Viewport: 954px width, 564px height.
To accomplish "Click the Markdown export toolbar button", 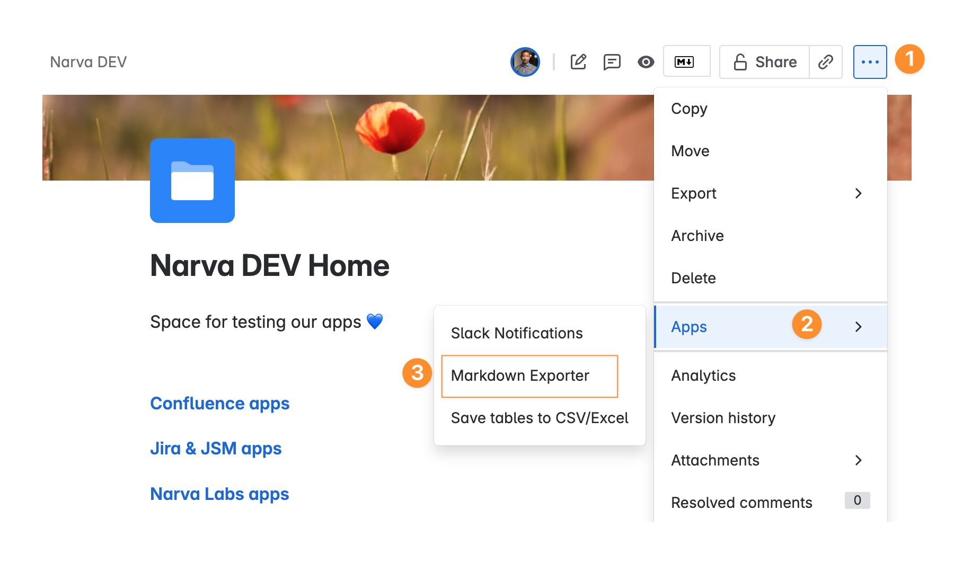I will coord(686,62).
